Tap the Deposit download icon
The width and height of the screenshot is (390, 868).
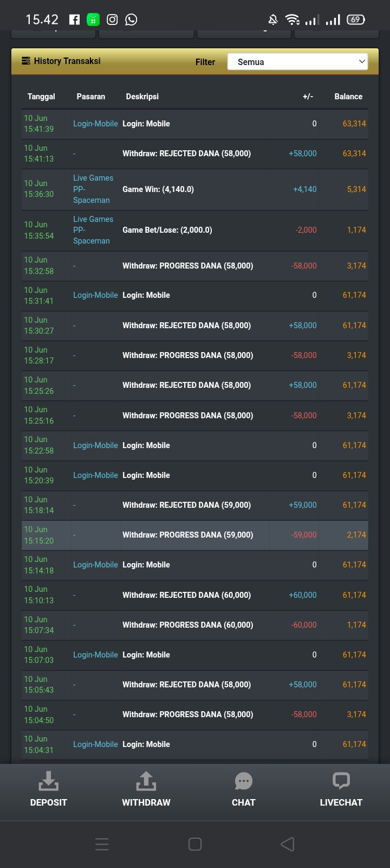48,781
